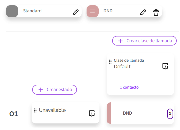This screenshot has height=130, width=180.
Task: Click the DND text in rule row
Action: [128, 113]
